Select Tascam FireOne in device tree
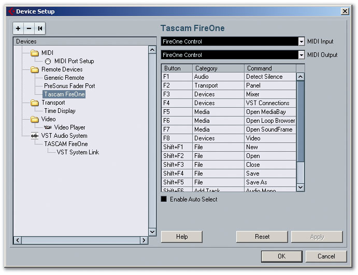The height and width of the screenshot is (275, 358). point(64,94)
